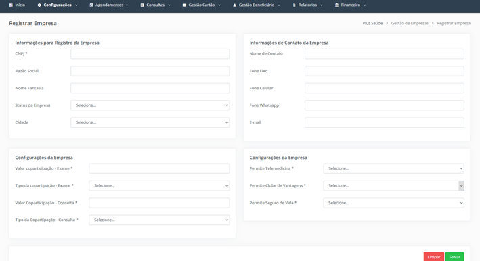Open the Agendamentos menu
This screenshot has width=480, height=261.
pyautogui.click(x=109, y=5)
